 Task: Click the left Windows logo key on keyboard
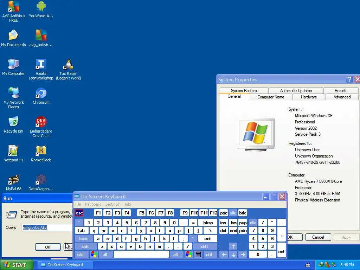[94, 255]
